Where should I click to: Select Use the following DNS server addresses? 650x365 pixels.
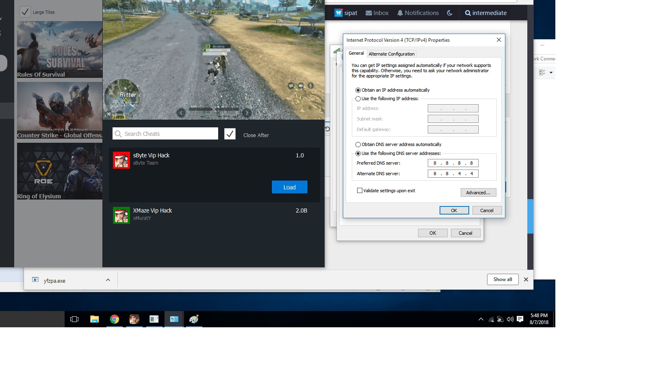click(x=358, y=153)
